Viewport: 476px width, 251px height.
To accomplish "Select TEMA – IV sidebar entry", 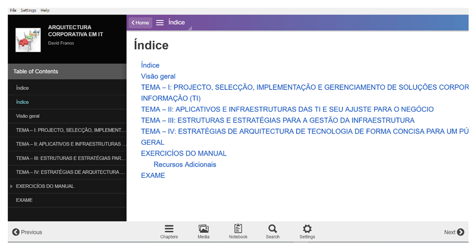I will [67, 172].
